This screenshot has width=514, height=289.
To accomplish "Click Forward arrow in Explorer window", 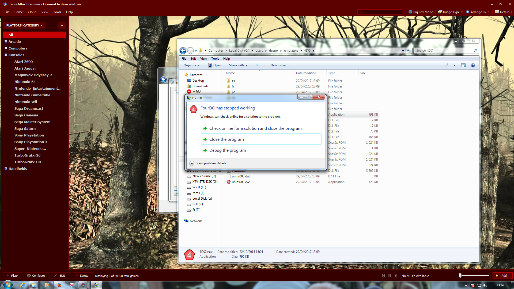I will (x=190, y=51).
